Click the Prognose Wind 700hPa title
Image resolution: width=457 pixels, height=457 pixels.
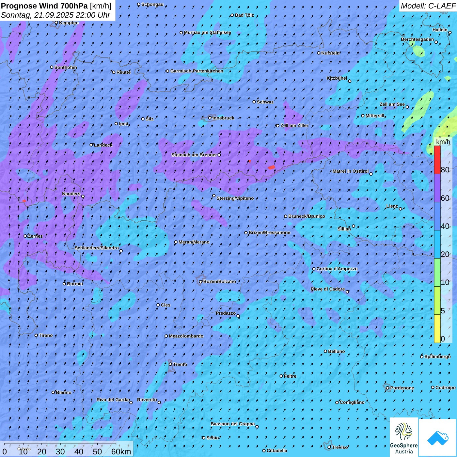click(44, 6)
